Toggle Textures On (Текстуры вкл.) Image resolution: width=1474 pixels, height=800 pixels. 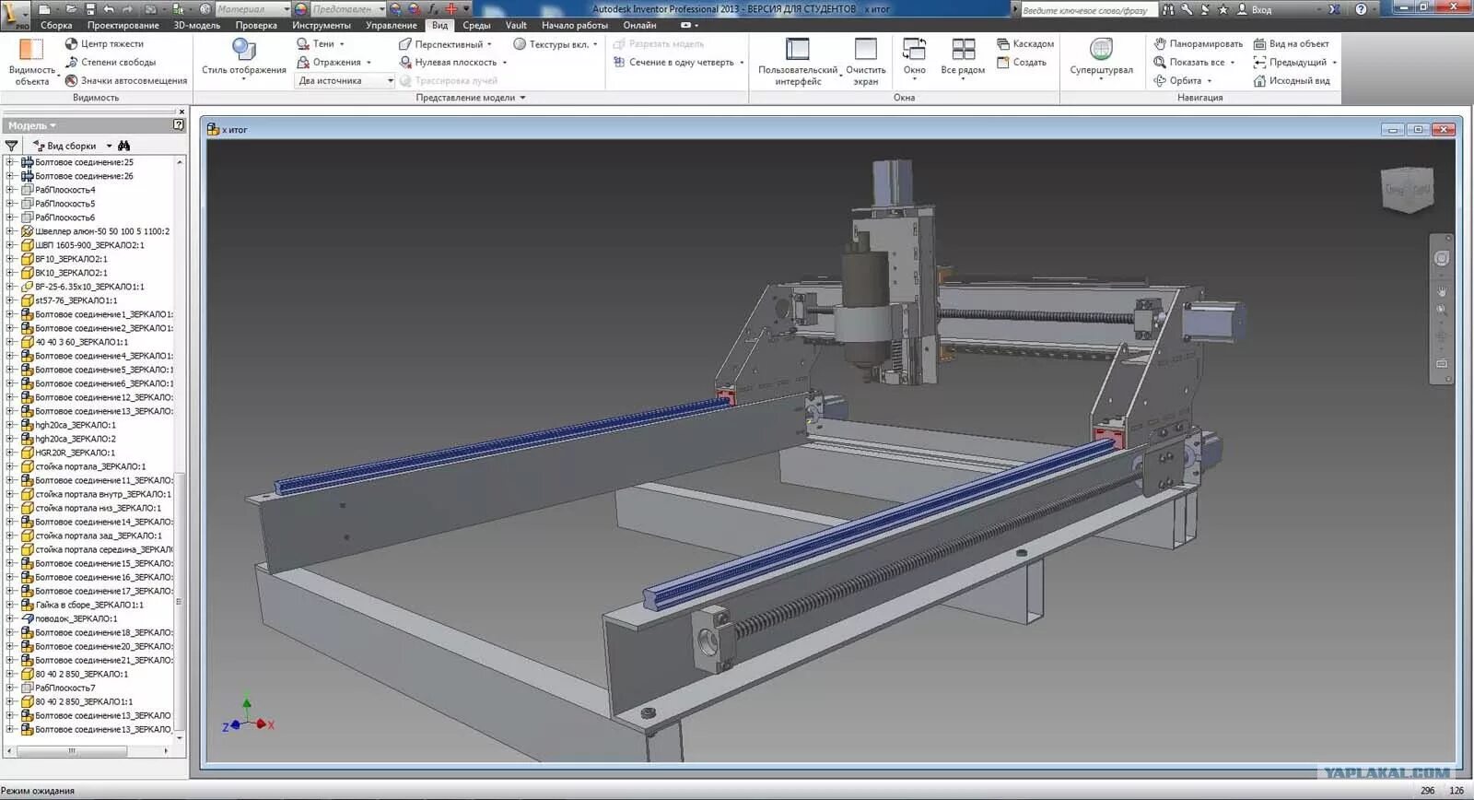point(556,43)
